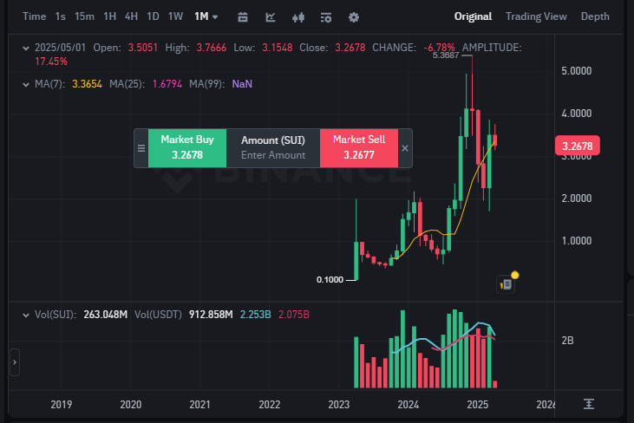Switch to the 15m interval
The image size is (634, 423).
(x=84, y=16)
